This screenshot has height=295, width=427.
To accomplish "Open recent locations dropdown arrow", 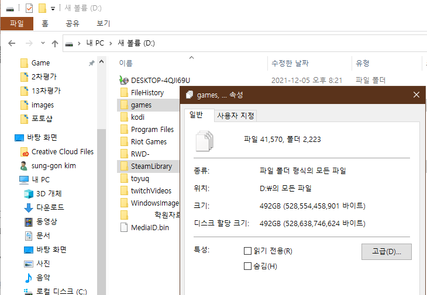I will point(43,43).
